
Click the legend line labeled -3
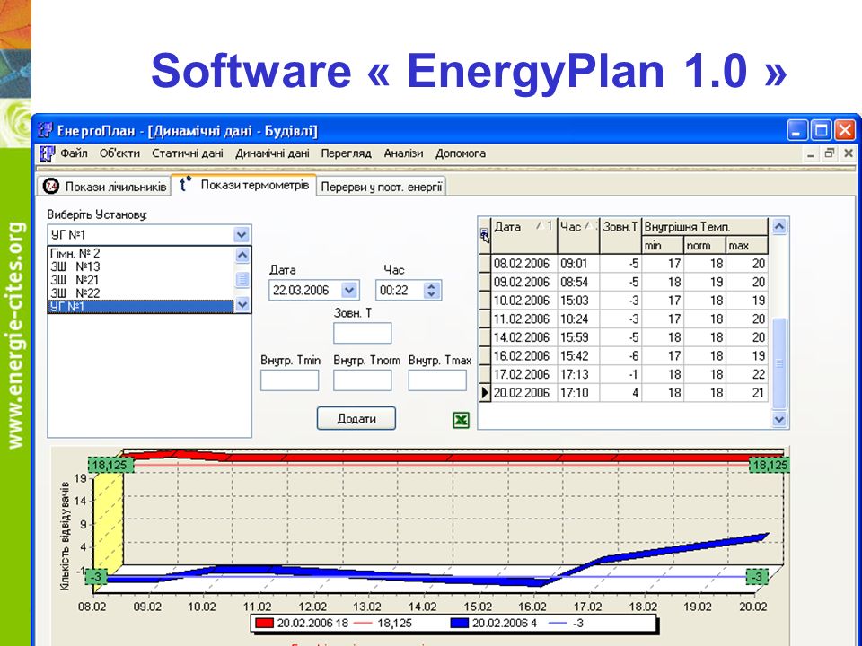point(558,623)
